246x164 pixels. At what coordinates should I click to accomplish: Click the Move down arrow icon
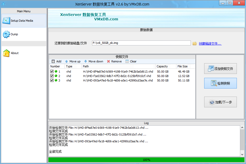tap(85, 61)
